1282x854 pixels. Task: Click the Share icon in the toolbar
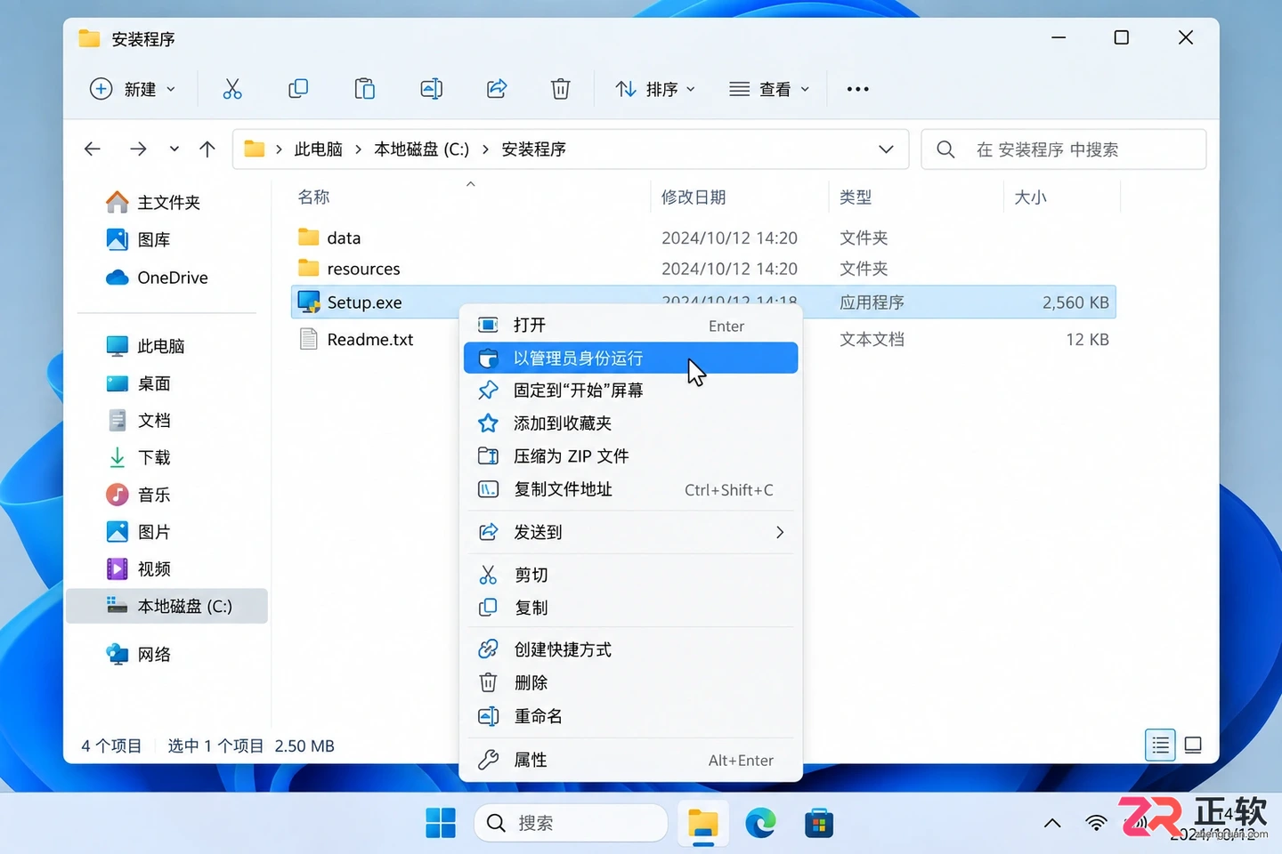pos(497,89)
